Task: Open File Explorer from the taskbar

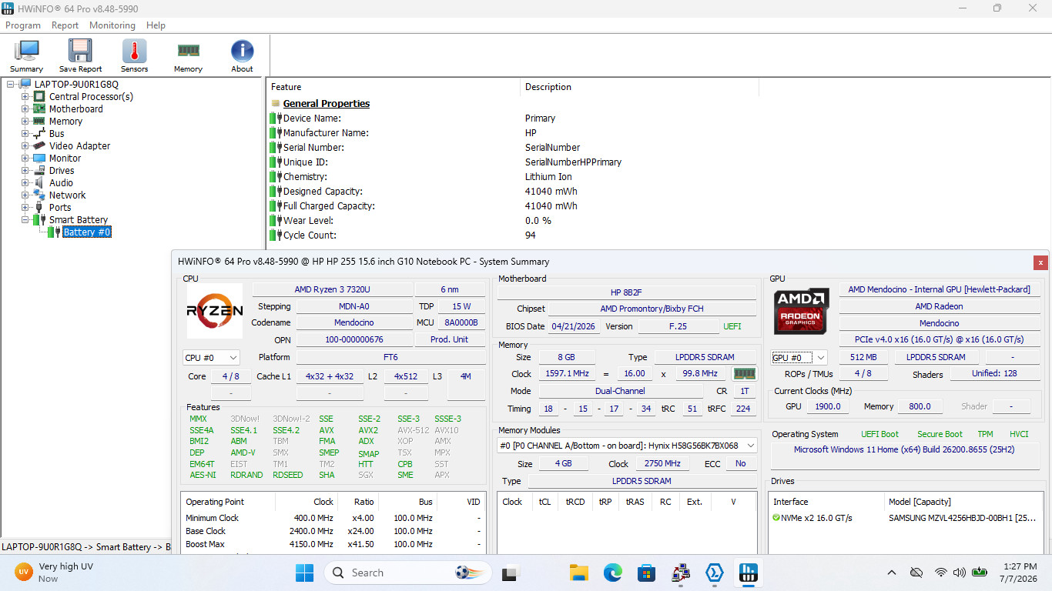Action: click(579, 573)
